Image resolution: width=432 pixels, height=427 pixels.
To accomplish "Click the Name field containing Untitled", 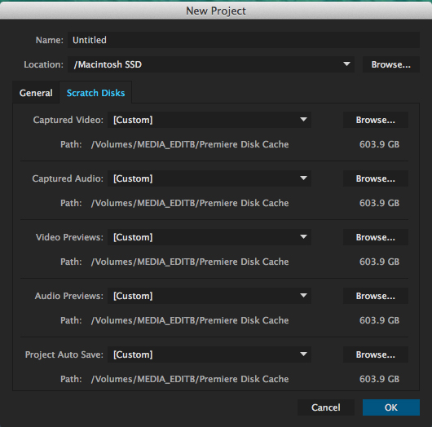I will click(244, 40).
